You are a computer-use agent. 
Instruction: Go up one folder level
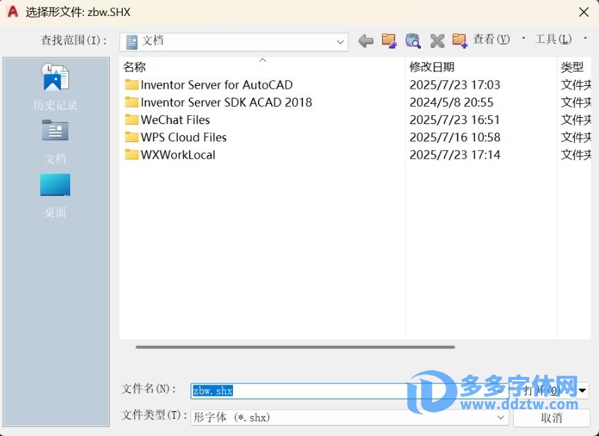389,41
